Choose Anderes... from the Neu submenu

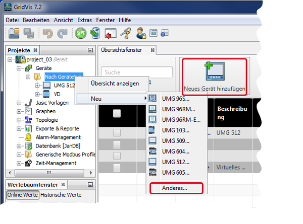click(174, 188)
